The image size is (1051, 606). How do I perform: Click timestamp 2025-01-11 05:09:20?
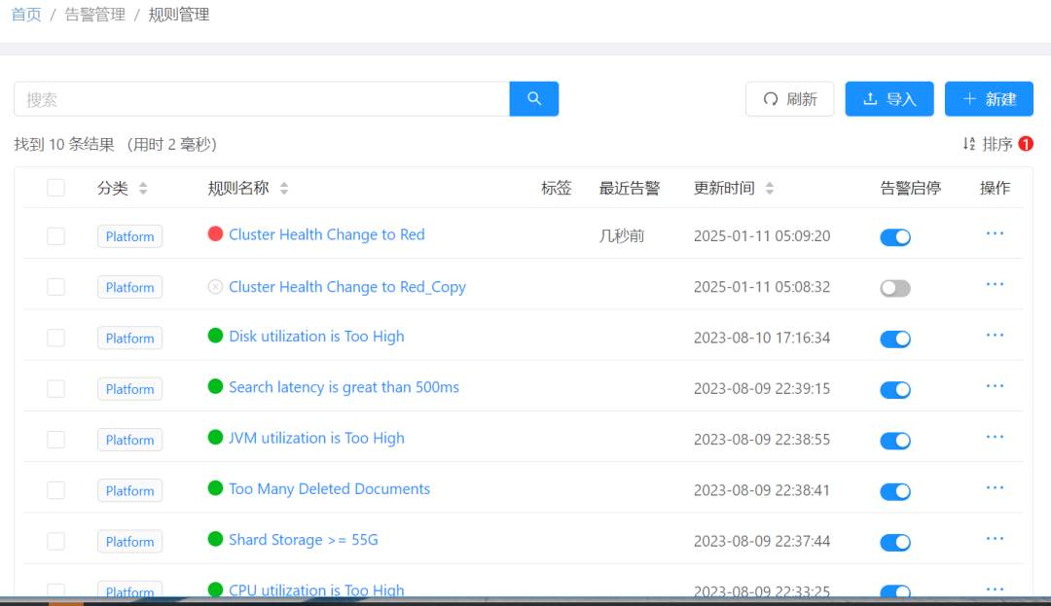point(761,235)
